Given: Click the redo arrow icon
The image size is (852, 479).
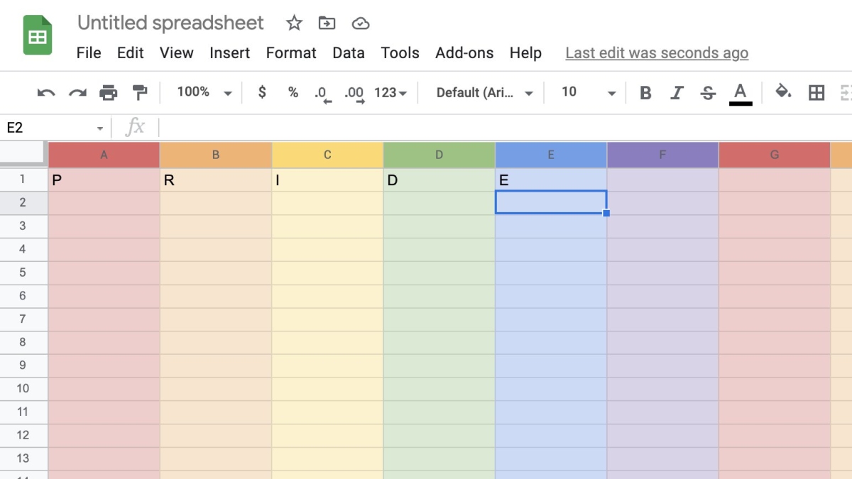Looking at the screenshot, I should [77, 92].
